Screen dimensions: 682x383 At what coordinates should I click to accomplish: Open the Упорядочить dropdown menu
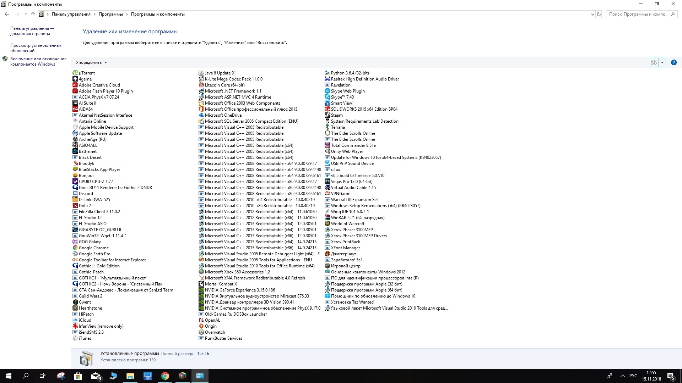[91, 62]
